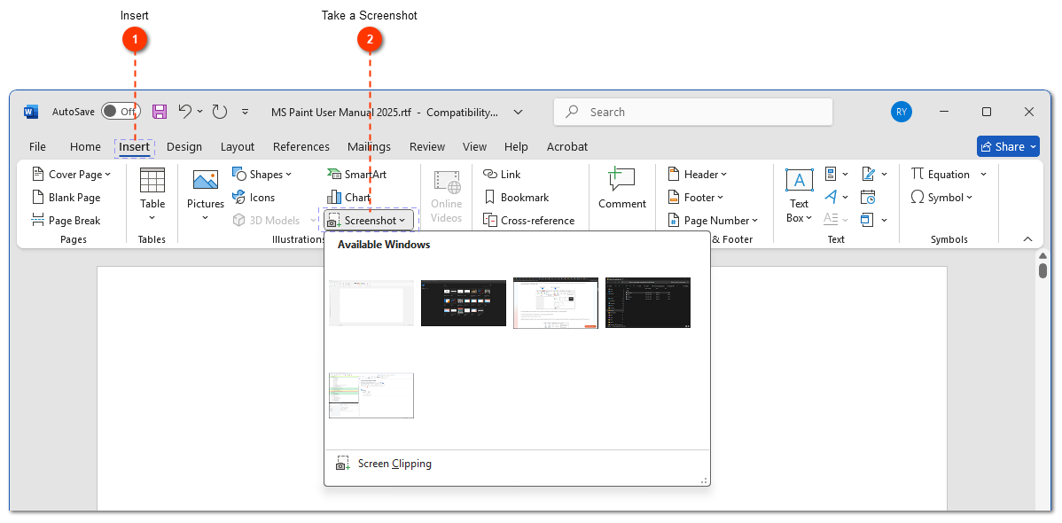The height and width of the screenshot is (523, 1062).
Task: Toggle AutoSave on
Action: pos(121,112)
